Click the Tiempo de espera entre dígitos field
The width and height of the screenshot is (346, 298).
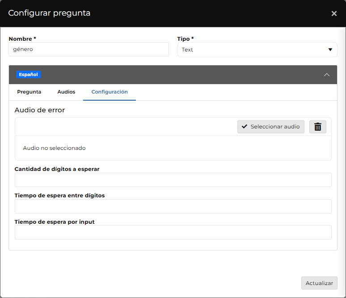(x=173, y=206)
